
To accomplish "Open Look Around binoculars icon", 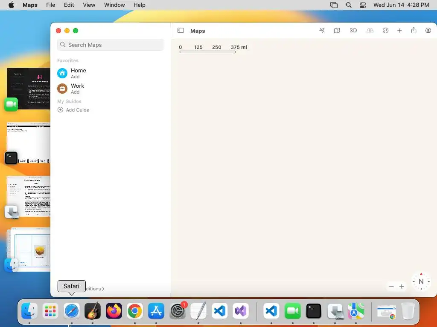I will click(370, 31).
